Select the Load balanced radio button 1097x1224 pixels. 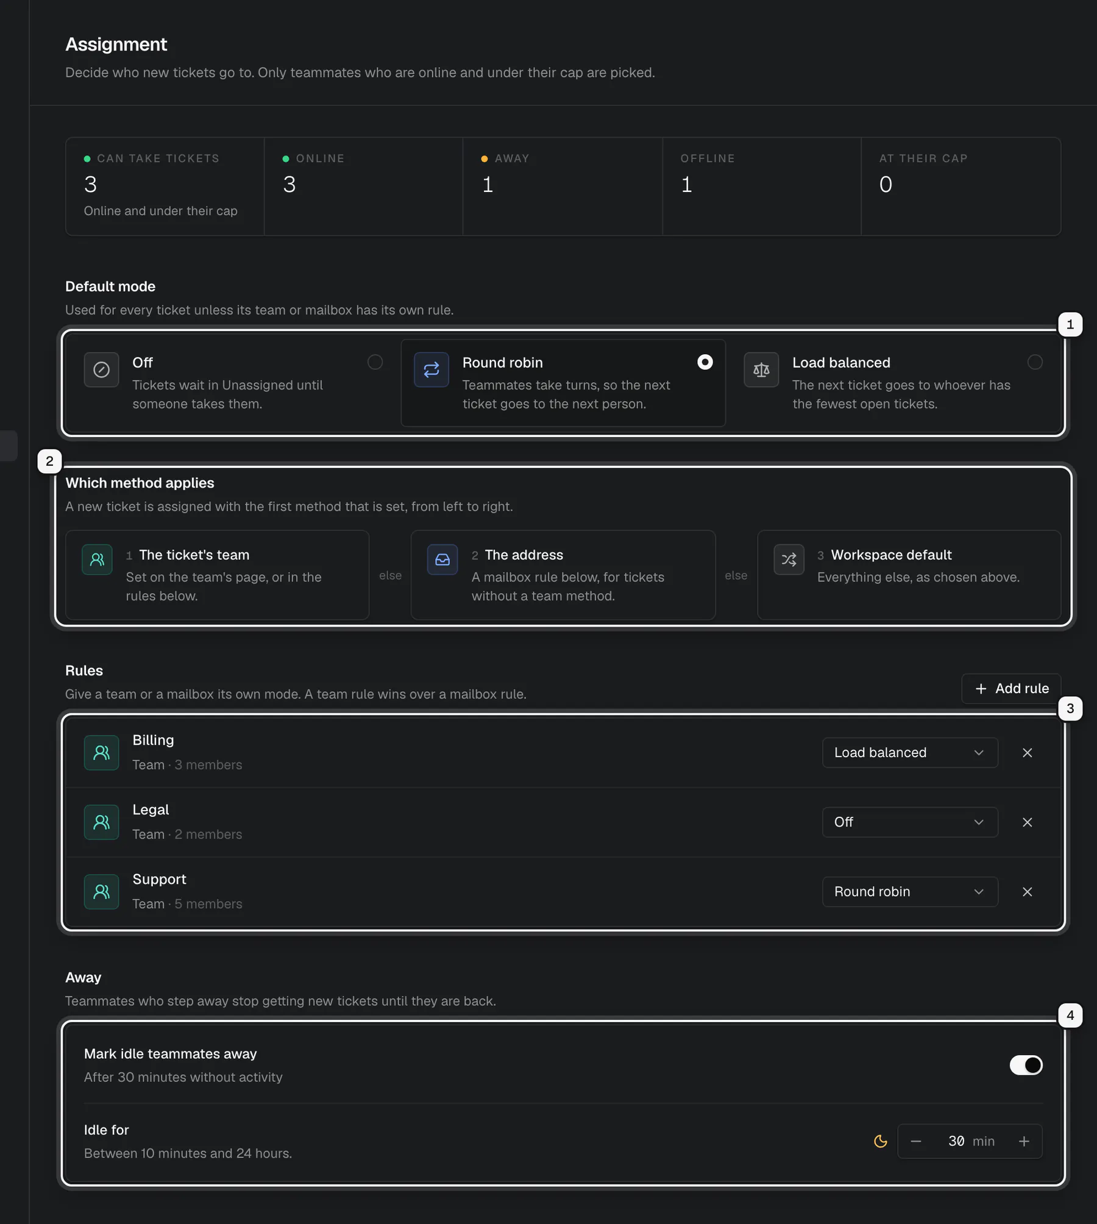click(x=1034, y=362)
